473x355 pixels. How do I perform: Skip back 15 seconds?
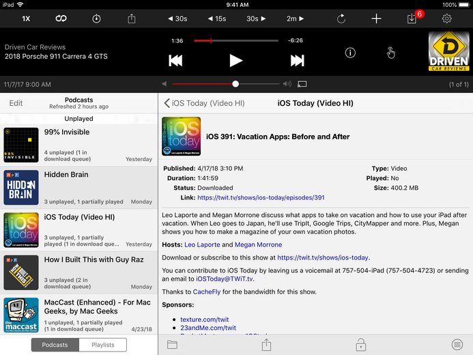[217, 18]
